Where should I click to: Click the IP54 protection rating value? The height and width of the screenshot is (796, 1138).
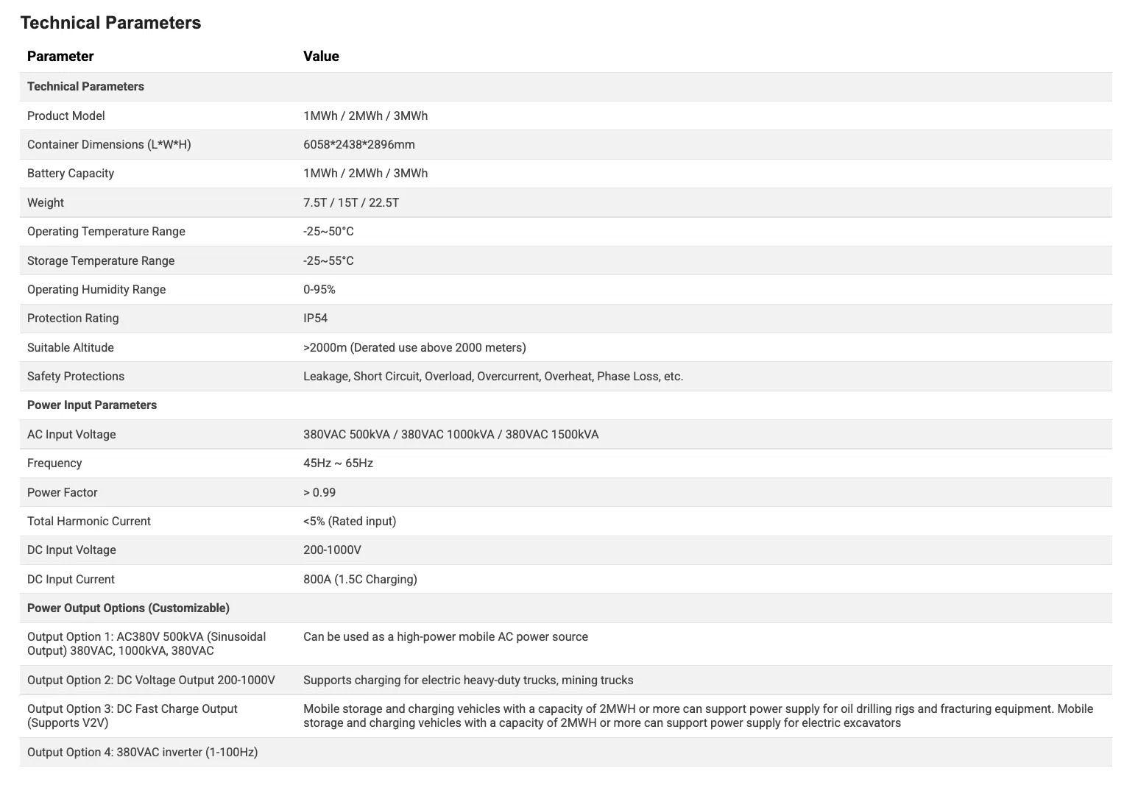coord(315,319)
